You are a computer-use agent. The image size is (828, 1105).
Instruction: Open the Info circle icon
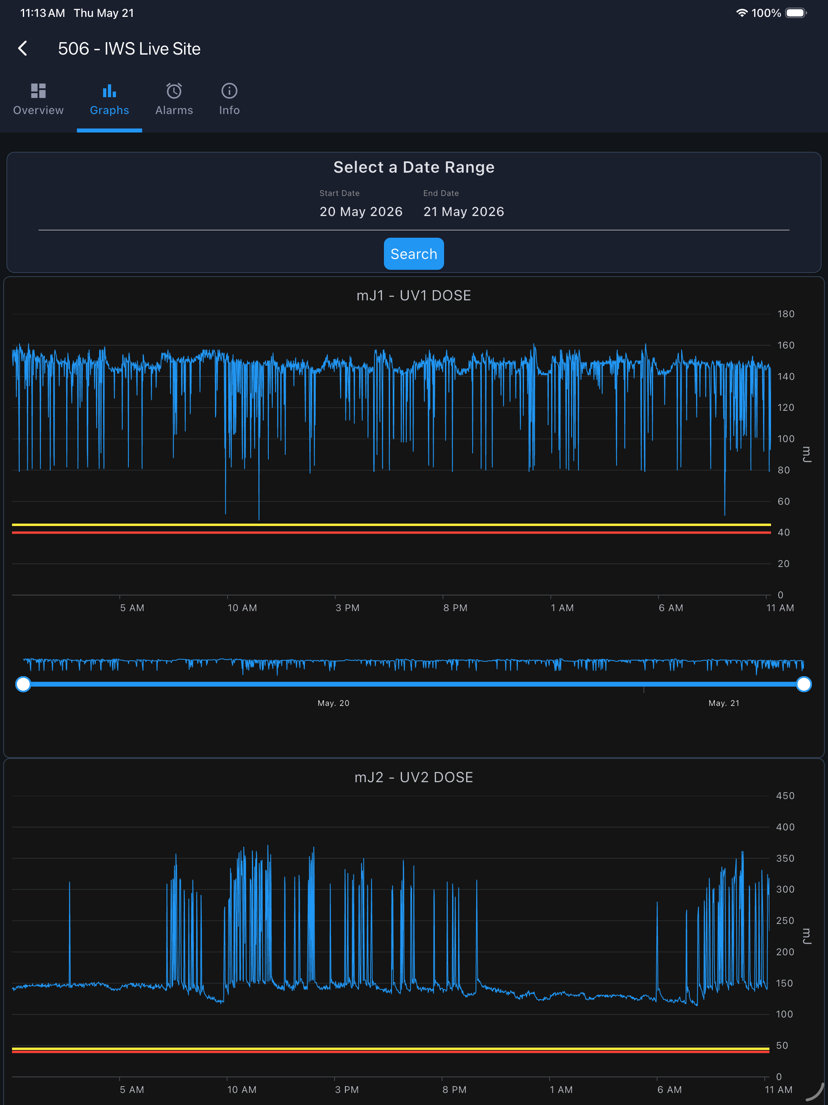pyautogui.click(x=229, y=91)
